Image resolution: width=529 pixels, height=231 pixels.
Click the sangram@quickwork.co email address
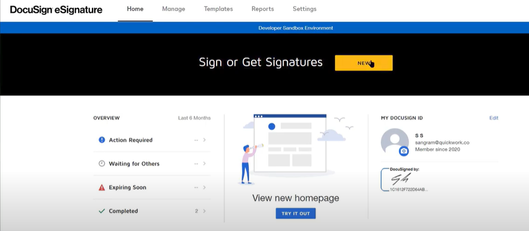(x=442, y=142)
